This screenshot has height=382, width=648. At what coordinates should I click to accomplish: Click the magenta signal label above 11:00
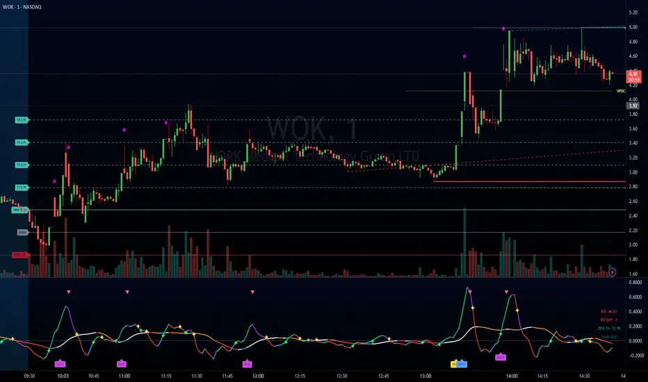coord(122,364)
